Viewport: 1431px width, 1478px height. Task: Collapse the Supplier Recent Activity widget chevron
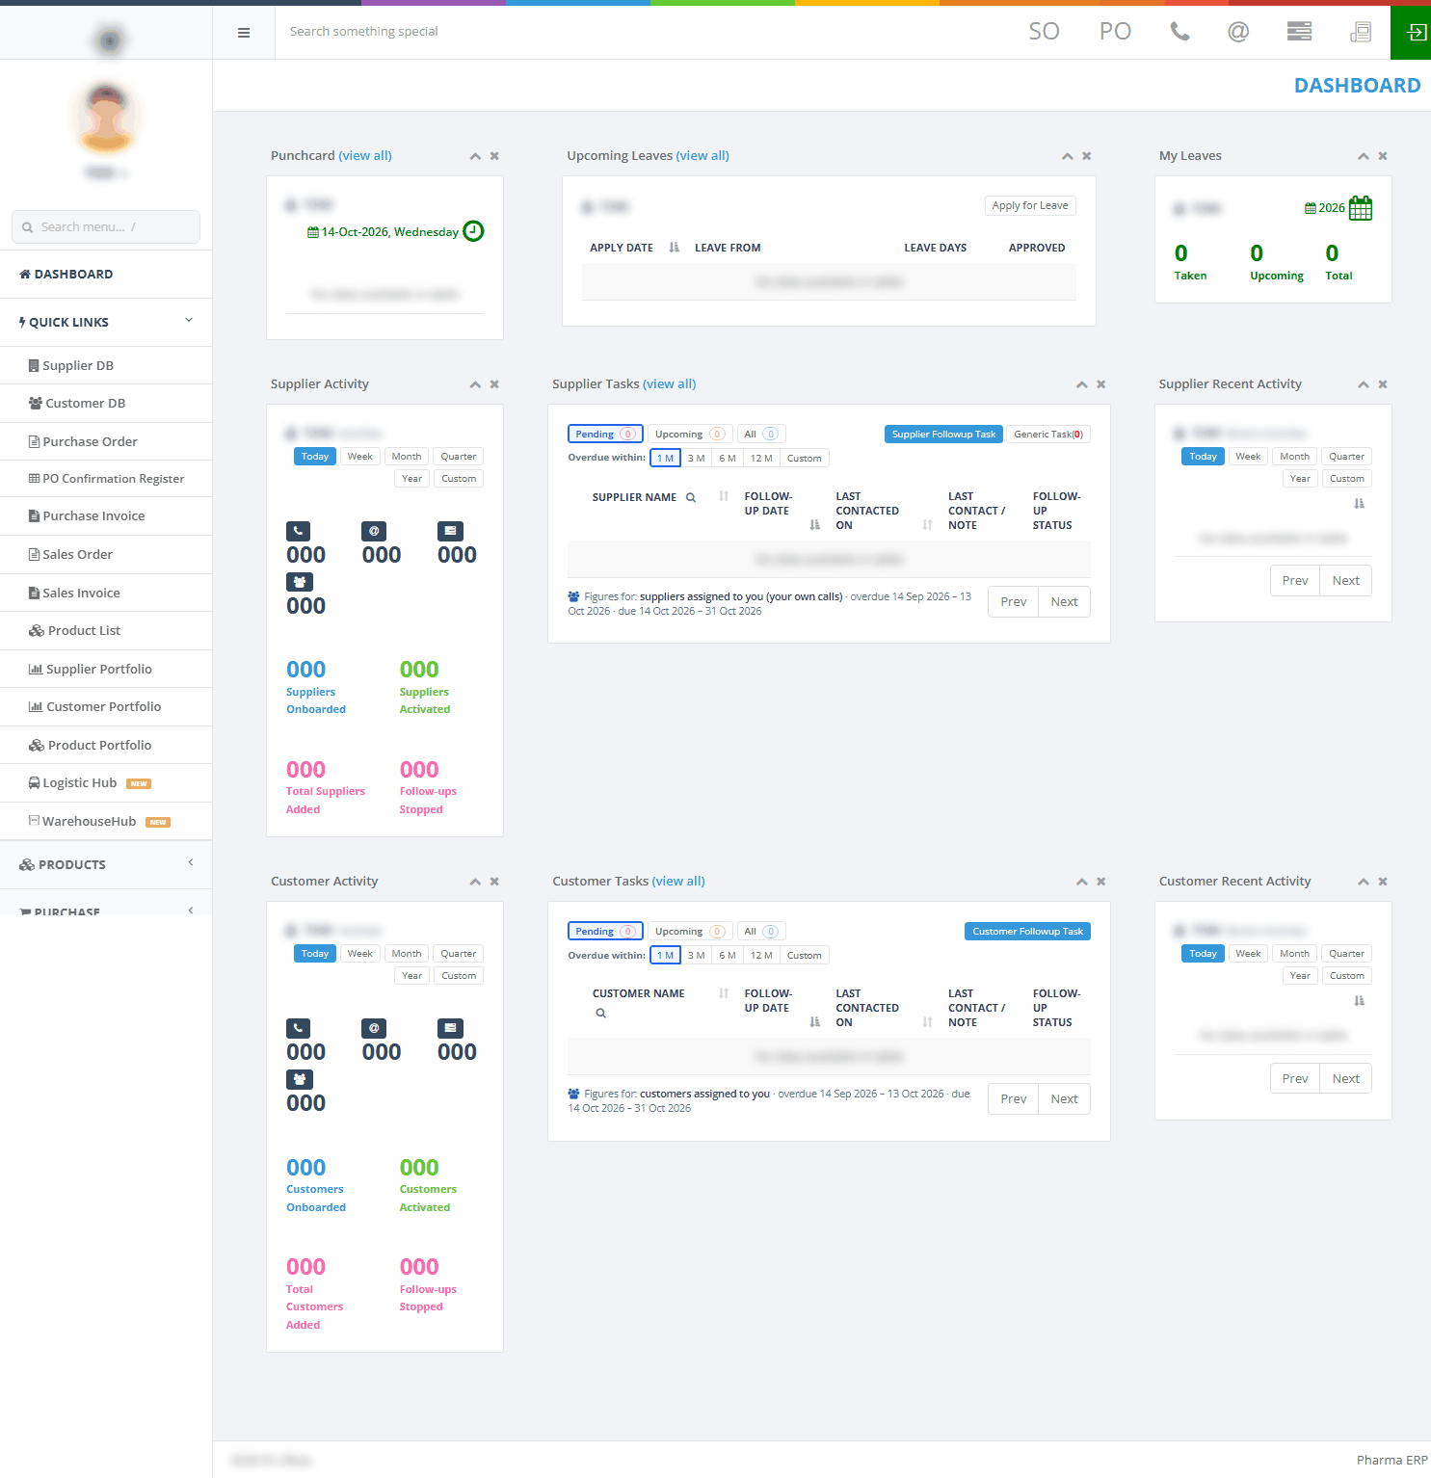1364,384
